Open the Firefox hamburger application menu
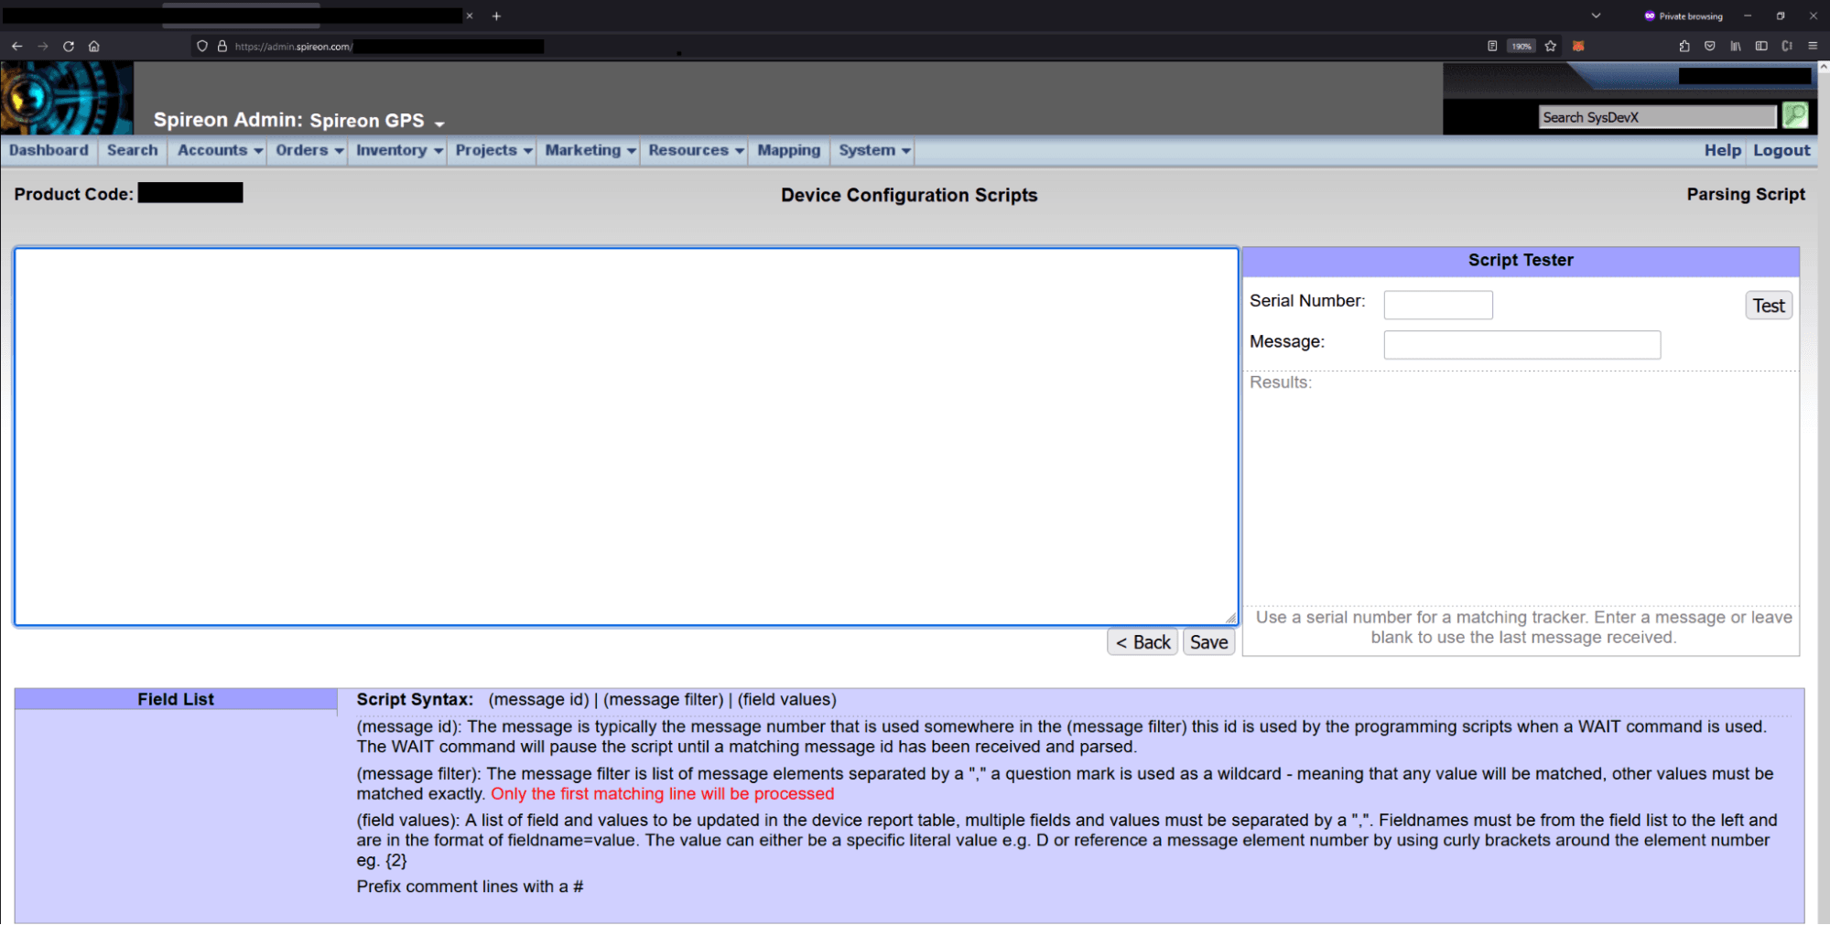1830x925 pixels. pos(1813,46)
